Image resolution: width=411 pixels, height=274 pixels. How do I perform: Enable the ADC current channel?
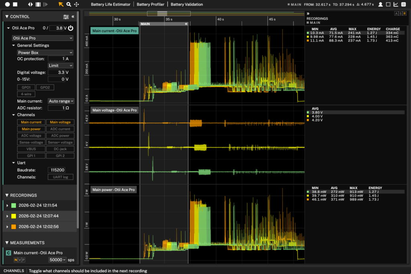[60, 129]
